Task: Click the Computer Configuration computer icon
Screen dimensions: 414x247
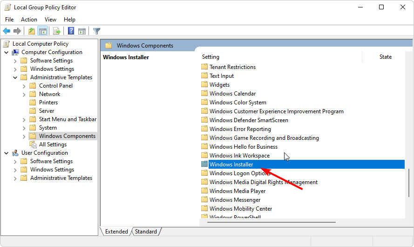Action: tap(15, 52)
